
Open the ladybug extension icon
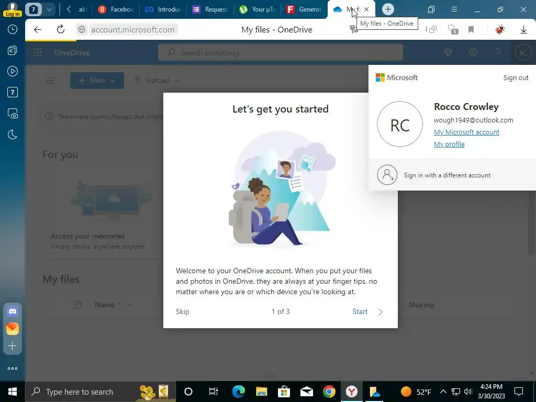coord(500,30)
